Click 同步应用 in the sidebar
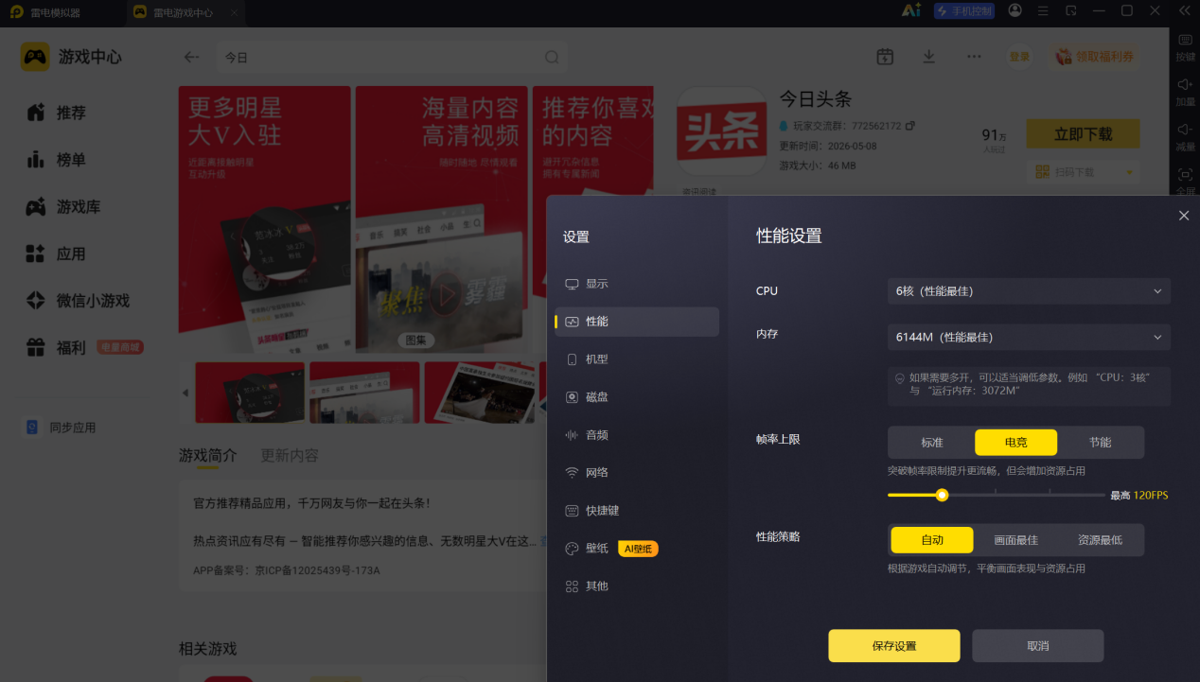Image resolution: width=1200 pixels, height=682 pixels. coord(62,428)
